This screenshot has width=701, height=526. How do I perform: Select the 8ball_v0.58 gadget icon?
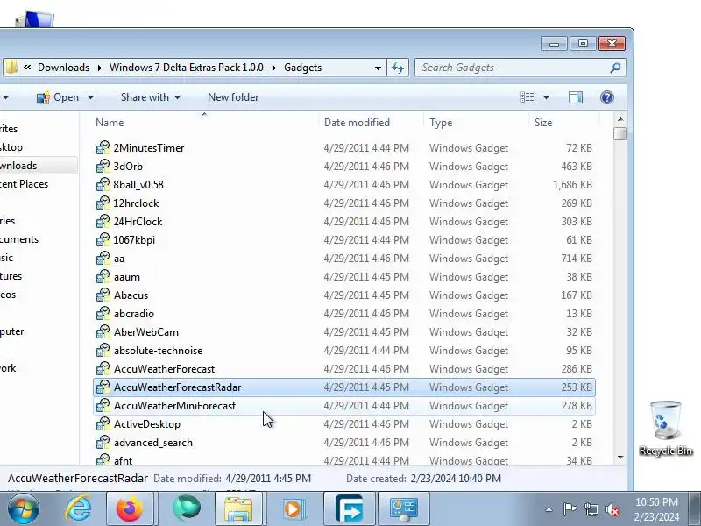pyautogui.click(x=103, y=184)
